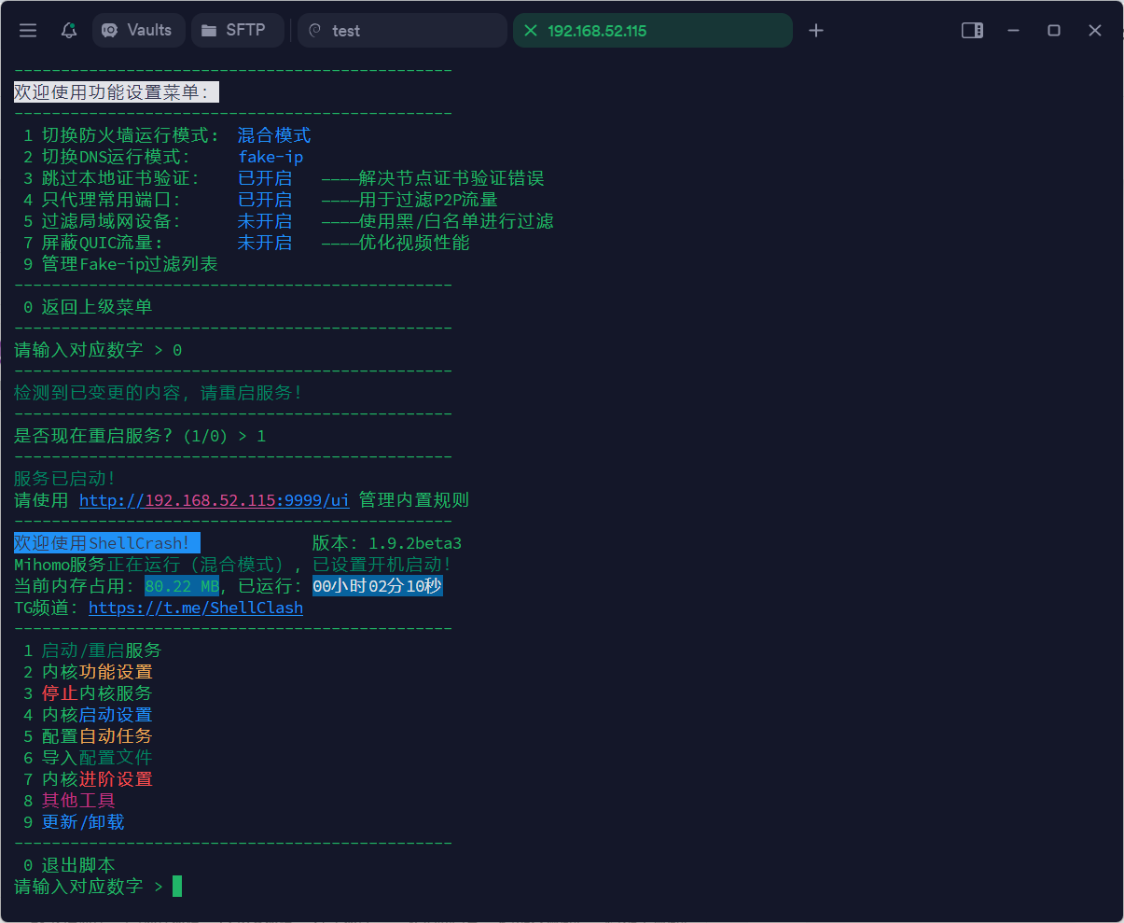Disconnect the session via the green X icon
Screen dimensions: 1124x923
pyautogui.click(x=530, y=30)
